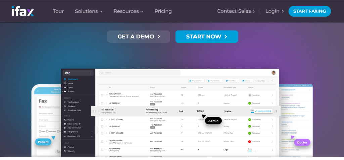Click the ifax logo in site header
The width and height of the screenshot is (344, 160).
coord(23,11)
